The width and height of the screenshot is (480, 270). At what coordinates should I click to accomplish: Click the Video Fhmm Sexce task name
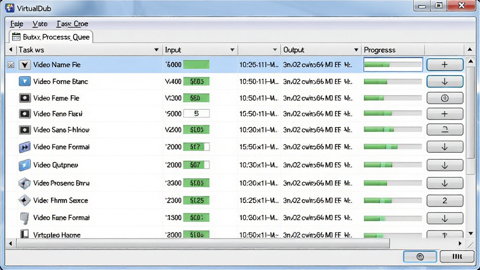coord(60,201)
